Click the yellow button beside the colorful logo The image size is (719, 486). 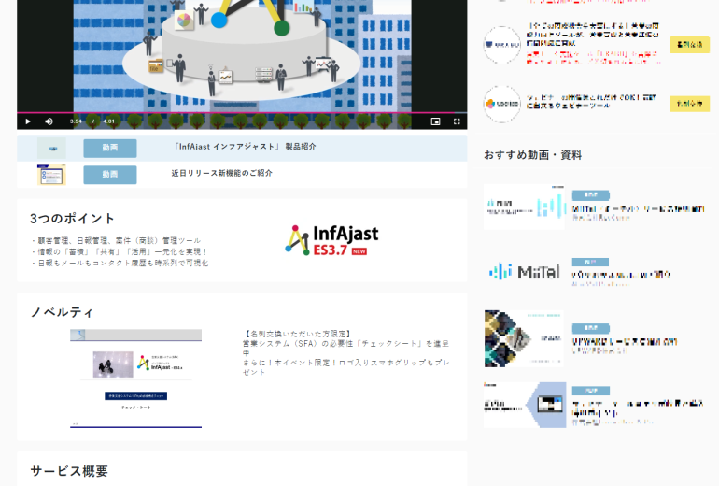(690, 104)
